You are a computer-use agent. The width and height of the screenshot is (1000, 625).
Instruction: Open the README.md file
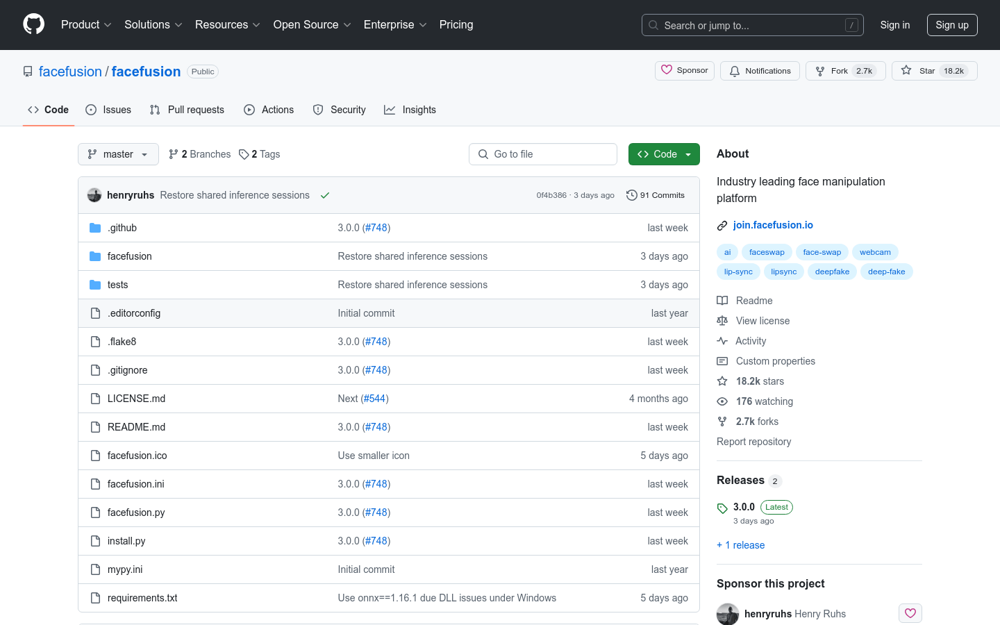(136, 427)
